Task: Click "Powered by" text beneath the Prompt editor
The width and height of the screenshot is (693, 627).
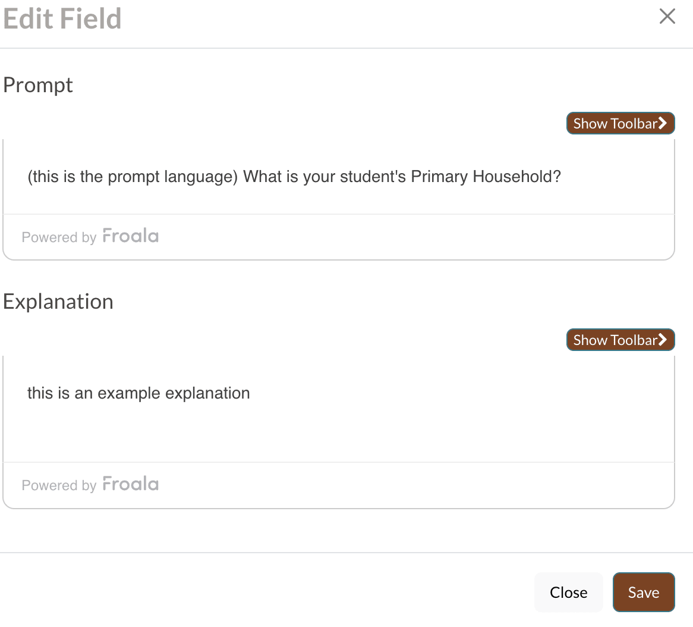Action: pos(59,237)
